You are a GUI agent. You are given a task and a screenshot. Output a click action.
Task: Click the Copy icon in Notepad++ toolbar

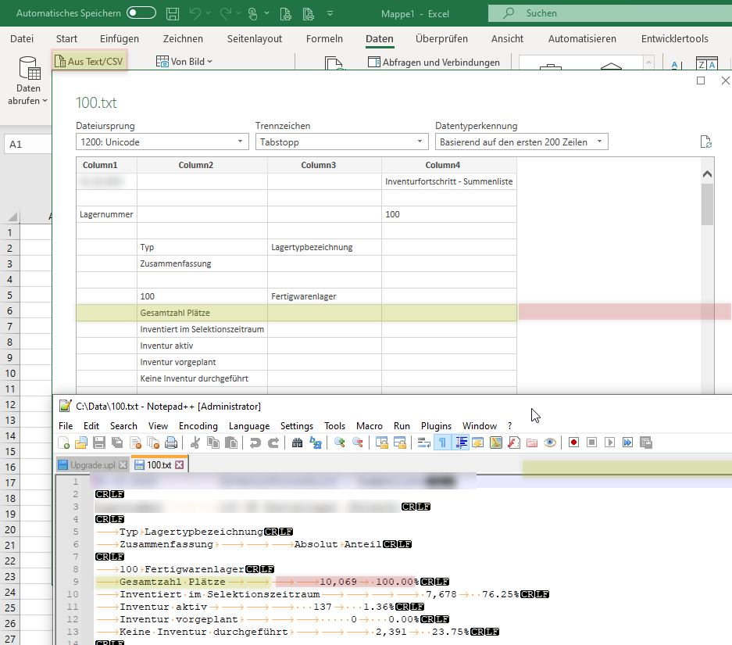click(x=213, y=443)
